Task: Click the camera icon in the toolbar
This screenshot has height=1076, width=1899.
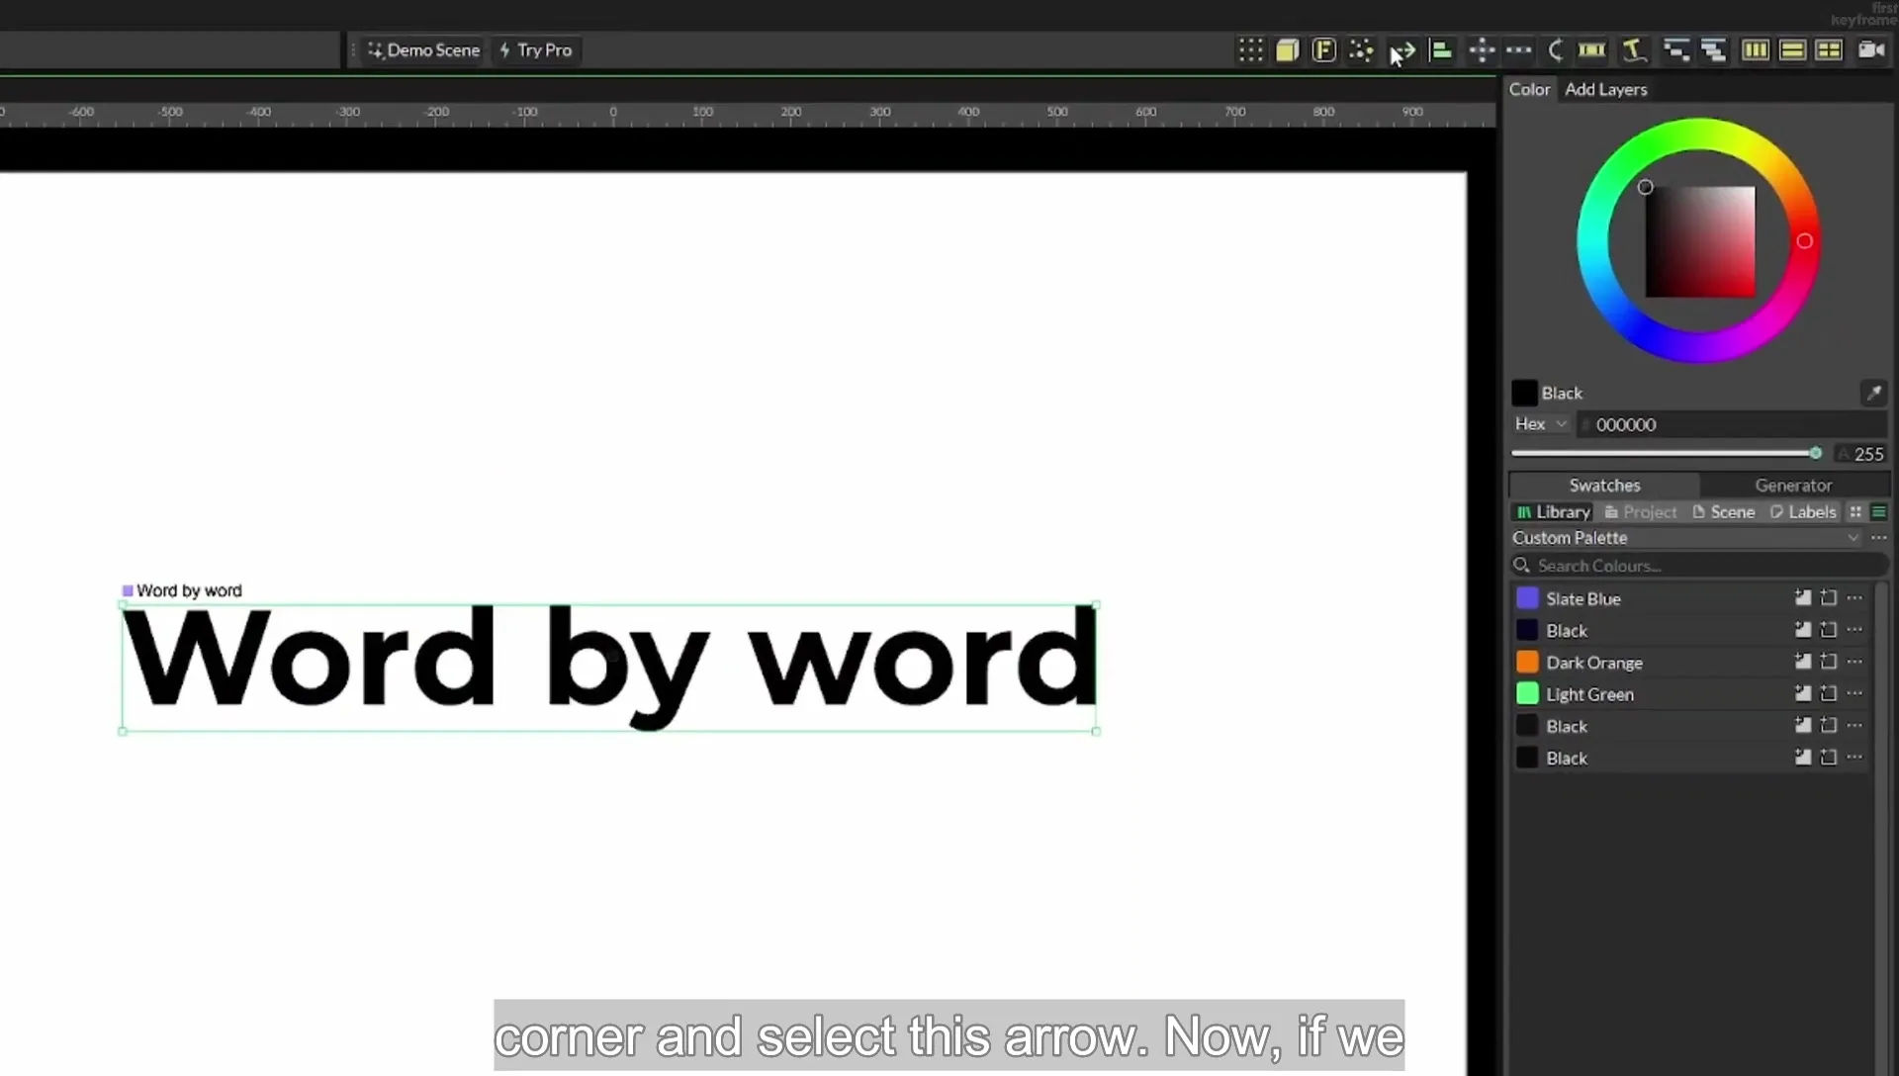Action: [1871, 49]
